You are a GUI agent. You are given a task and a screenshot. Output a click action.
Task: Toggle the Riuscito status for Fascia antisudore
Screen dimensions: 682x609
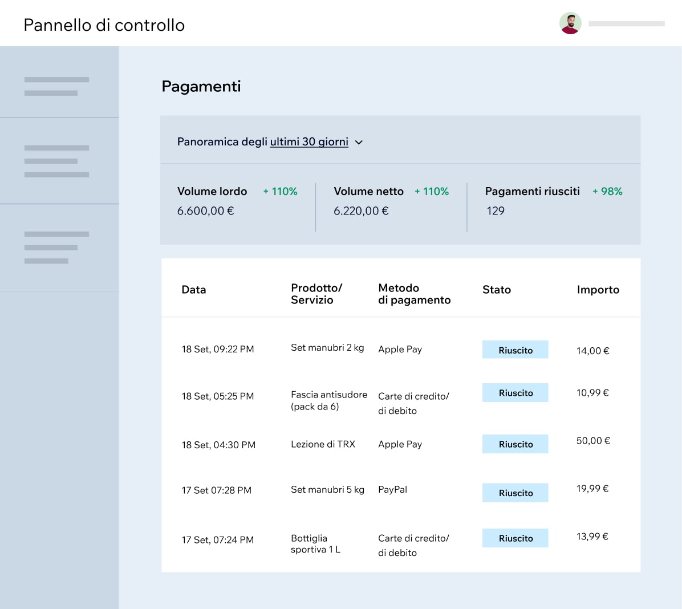tap(515, 392)
